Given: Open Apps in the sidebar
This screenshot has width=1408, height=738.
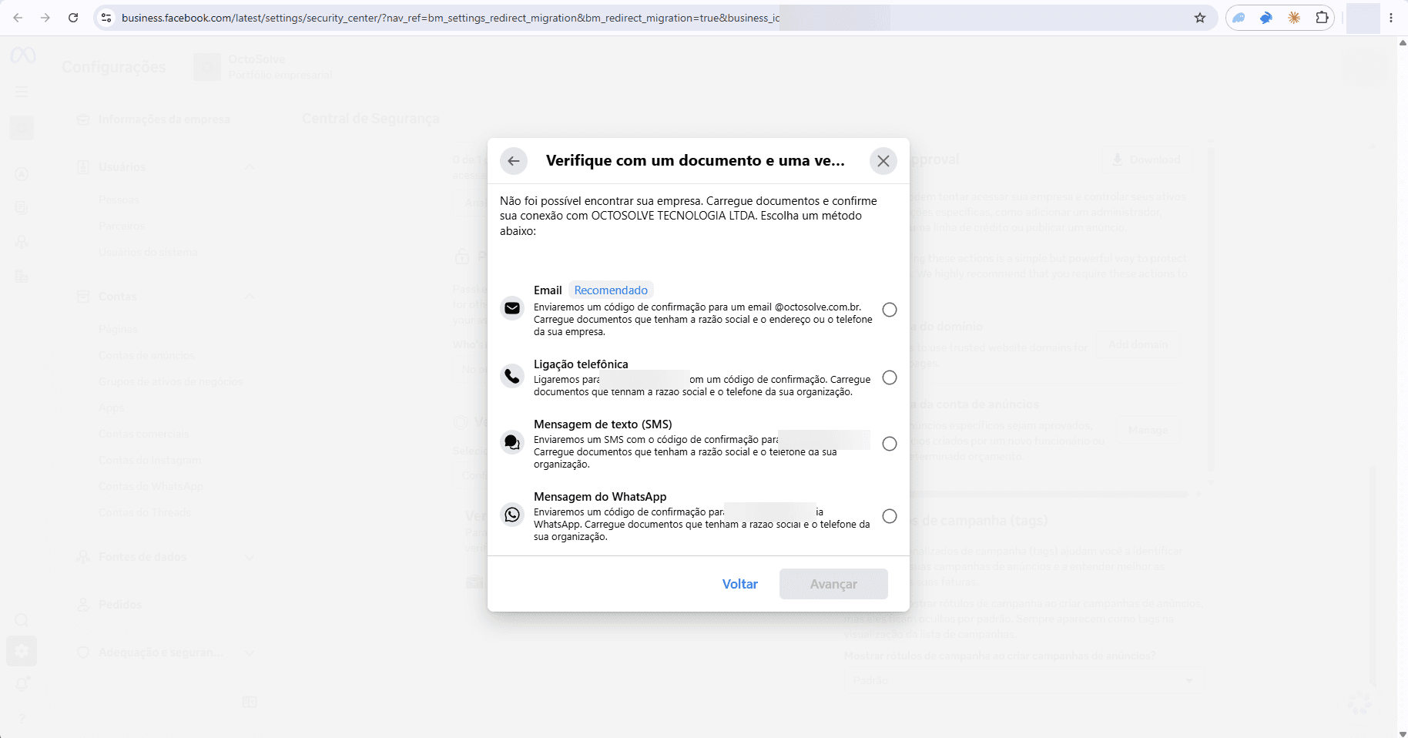Looking at the screenshot, I should point(111,408).
